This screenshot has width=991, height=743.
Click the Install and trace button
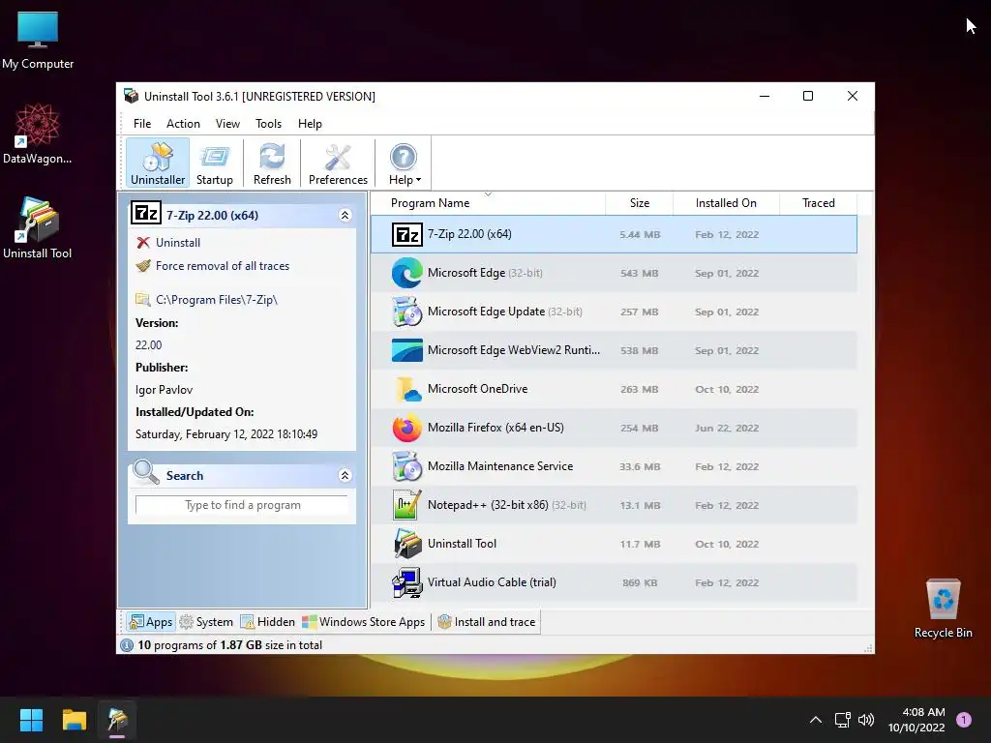(487, 622)
